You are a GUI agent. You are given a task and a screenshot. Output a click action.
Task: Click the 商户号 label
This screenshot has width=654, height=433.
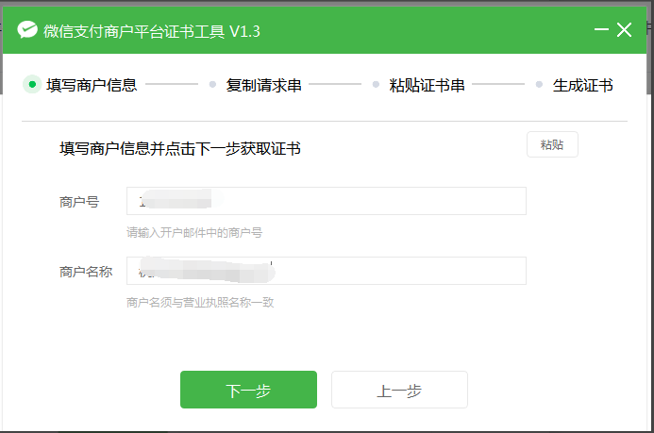click(79, 202)
